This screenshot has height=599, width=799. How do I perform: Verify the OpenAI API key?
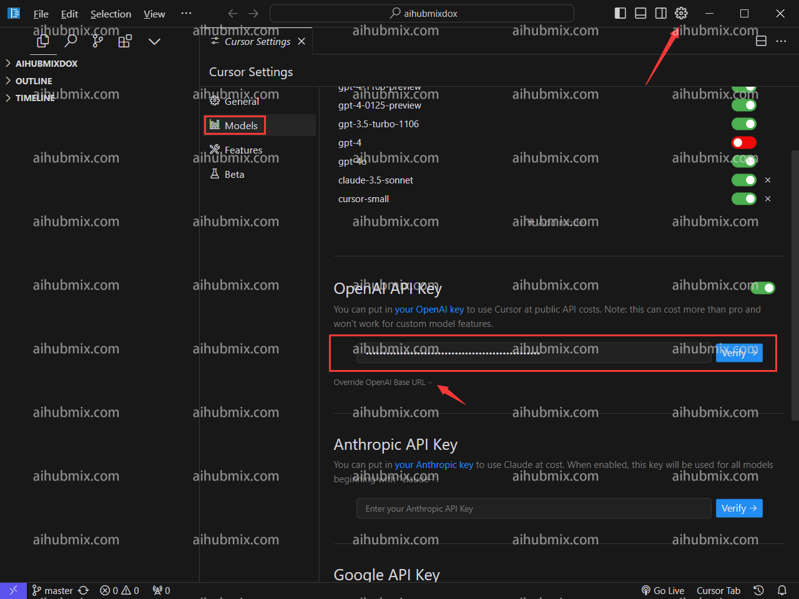[739, 353]
